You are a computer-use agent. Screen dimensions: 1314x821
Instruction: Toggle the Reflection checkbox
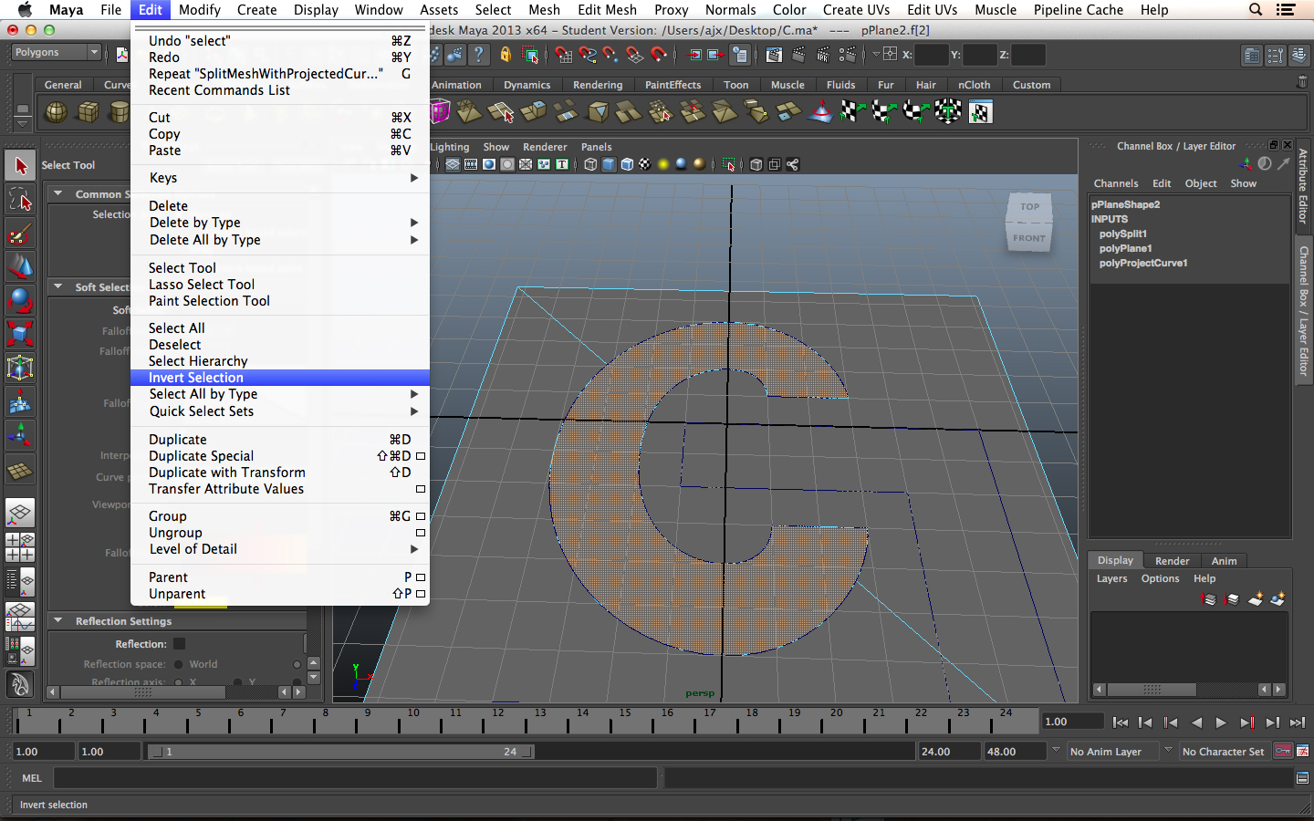point(180,644)
